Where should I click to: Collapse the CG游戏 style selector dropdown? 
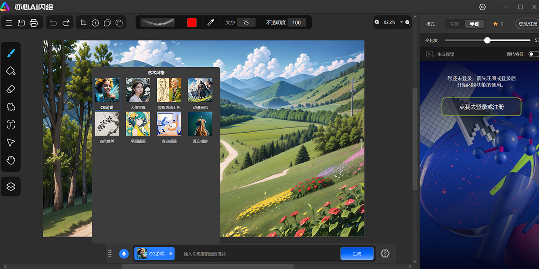tap(171, 254)
